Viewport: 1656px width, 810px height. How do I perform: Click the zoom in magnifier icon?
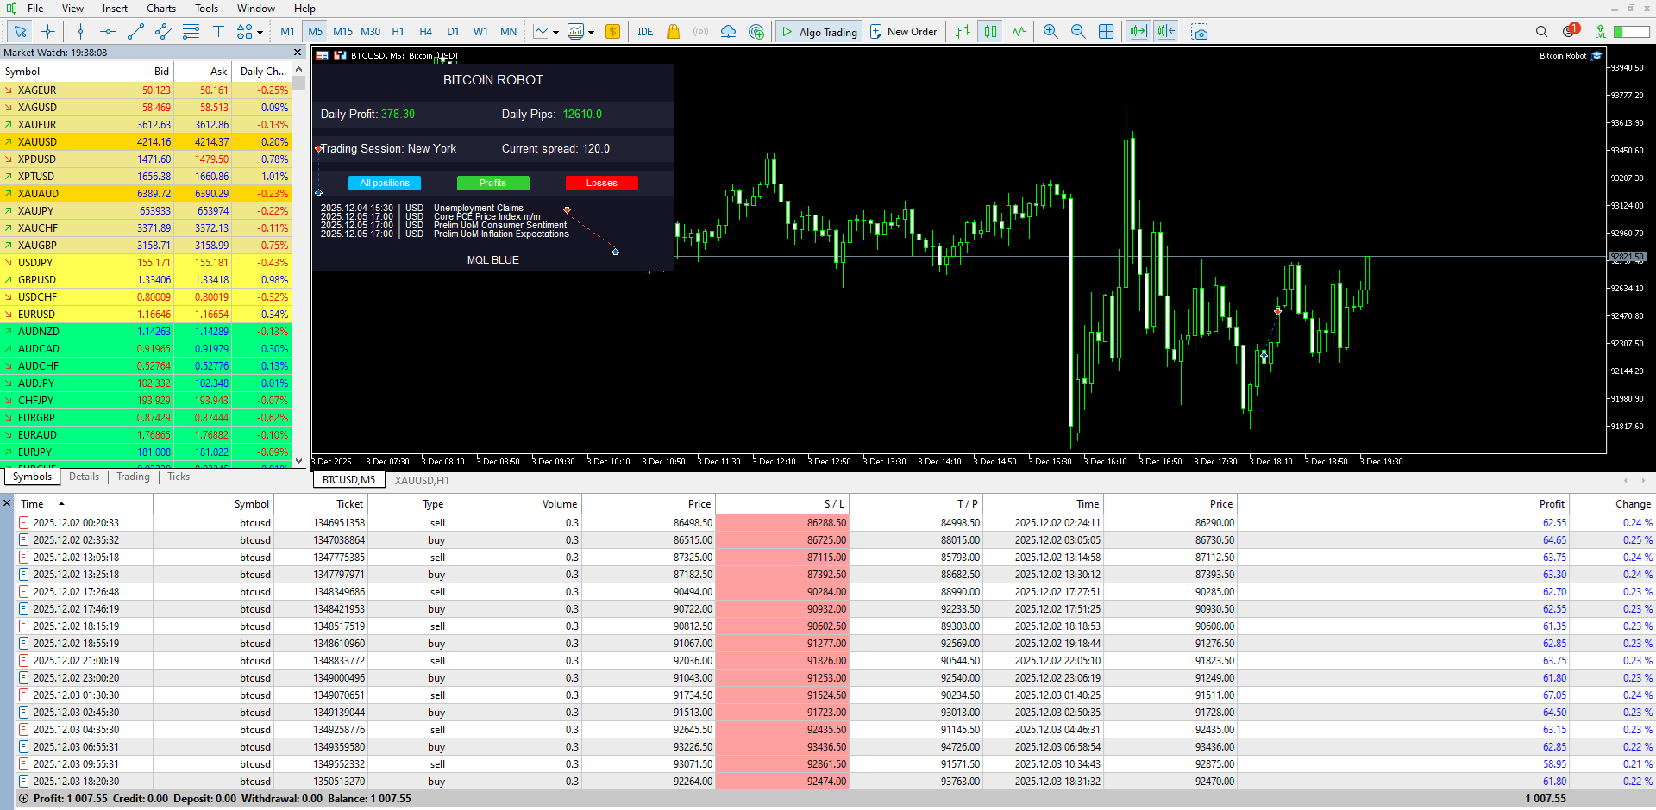click(1051, 32)
